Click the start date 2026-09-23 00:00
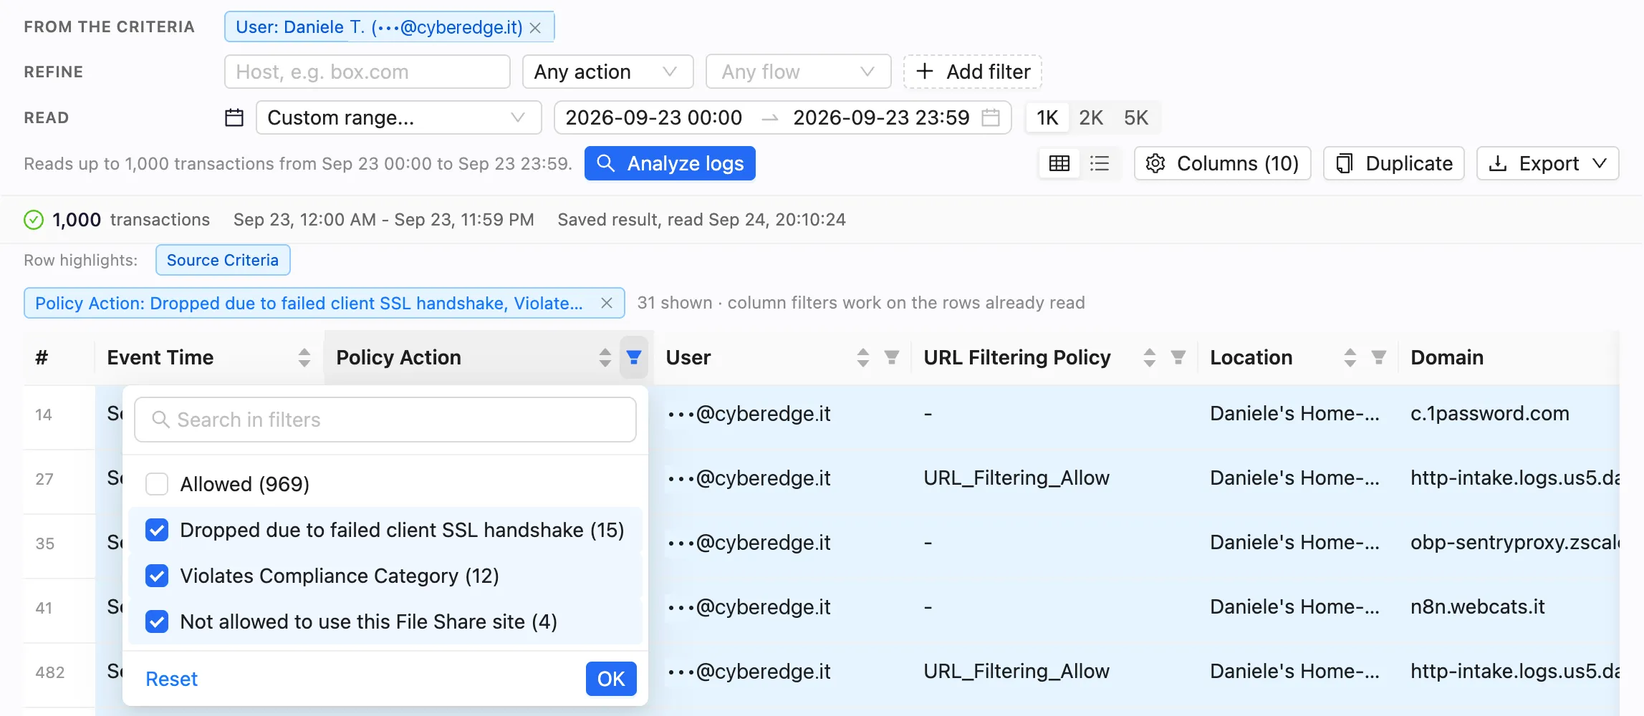Viewport: 1644px width, 716px height. pos(653,117)
